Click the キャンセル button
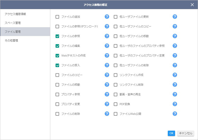This screenshot has width=198, height=140. pyautogui.click(x=186, y=133)
